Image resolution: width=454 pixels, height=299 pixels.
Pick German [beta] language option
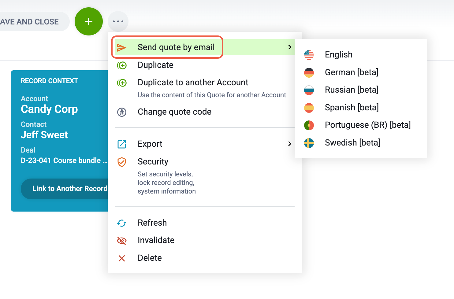[x=351, y=72]
